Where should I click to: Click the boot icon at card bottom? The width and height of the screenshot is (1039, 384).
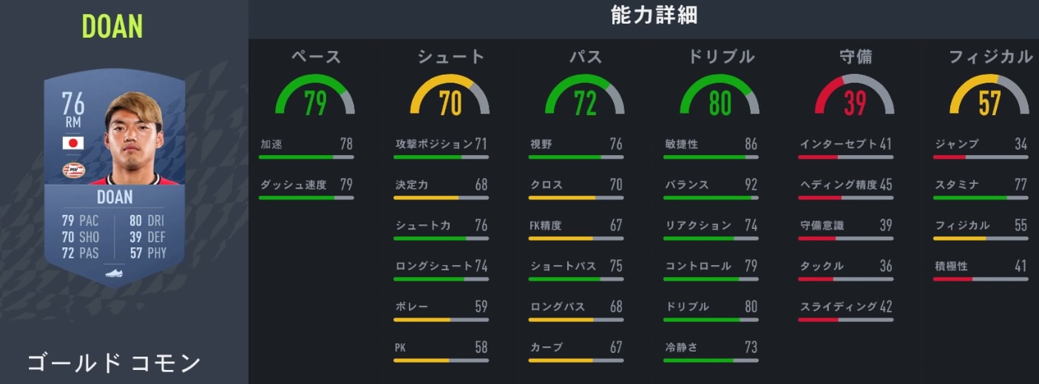pyautogui.click(x=114, y=272)
